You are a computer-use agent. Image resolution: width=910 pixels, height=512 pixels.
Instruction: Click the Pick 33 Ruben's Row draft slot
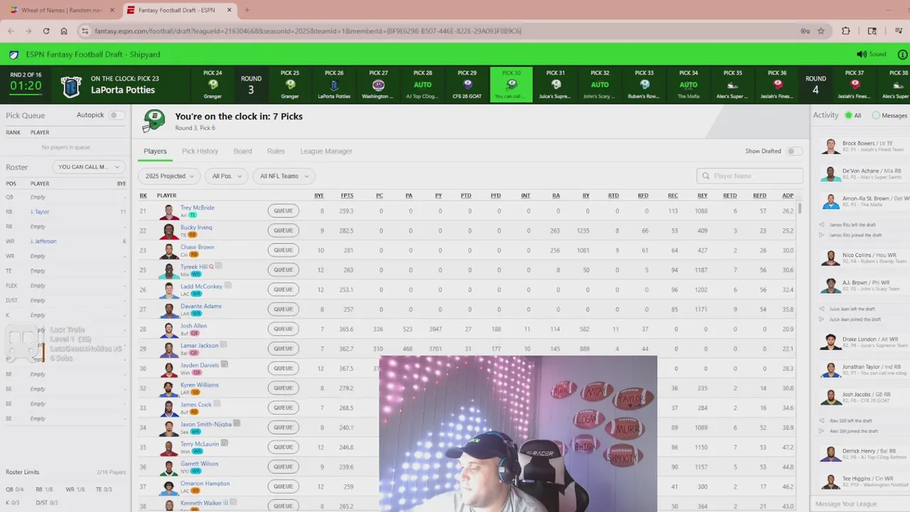[644, 85]
